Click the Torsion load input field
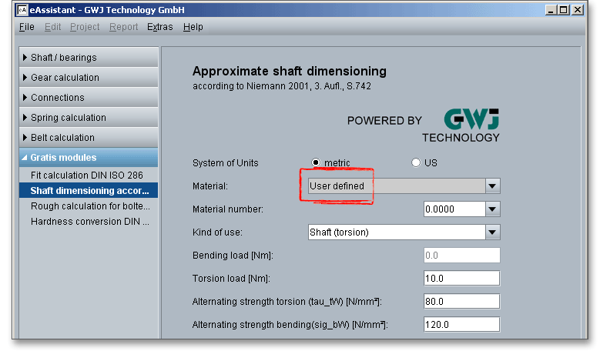600x351 pixels. click(461, 279)
